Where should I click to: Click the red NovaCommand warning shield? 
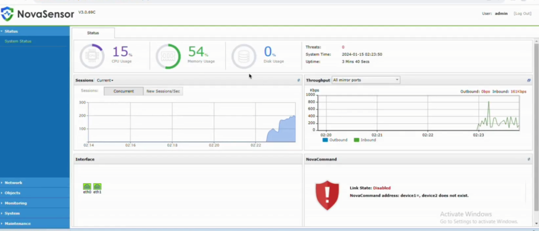tap(327, 195)
